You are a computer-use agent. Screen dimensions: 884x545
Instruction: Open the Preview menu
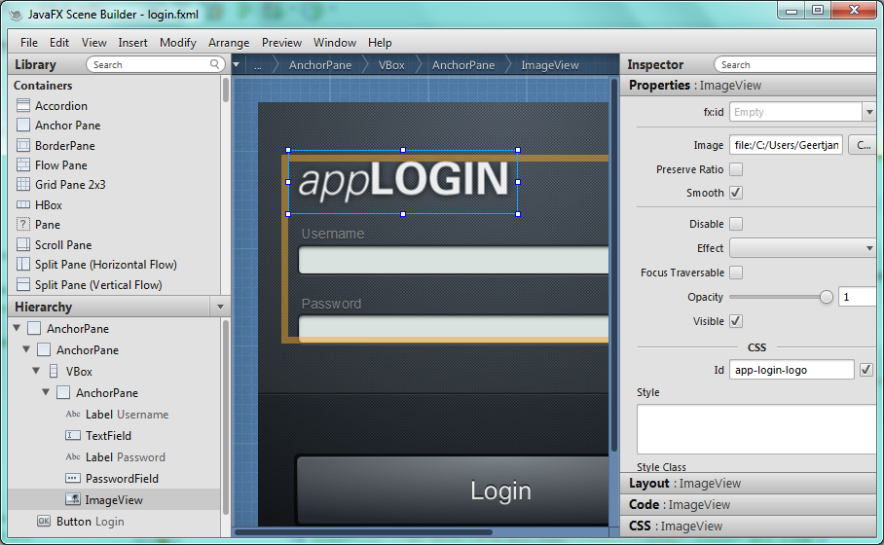click(x=281, y=43)
